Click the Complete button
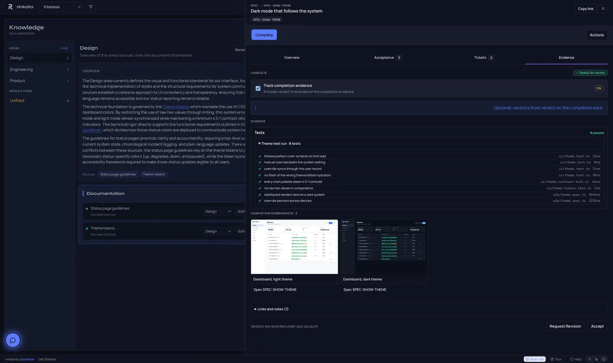The width and height of the screenshot is (613, 363). coord(264,35)
